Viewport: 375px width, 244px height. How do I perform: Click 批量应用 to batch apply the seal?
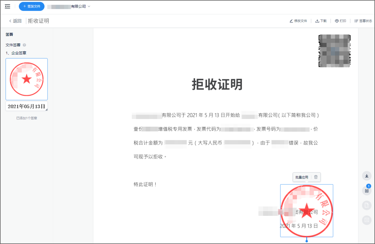pos(302,177)
